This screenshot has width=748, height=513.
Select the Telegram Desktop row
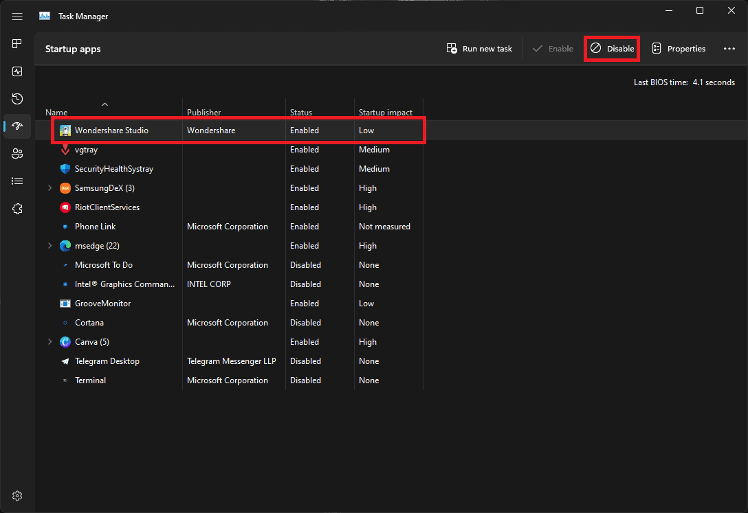pyautogui.click(x=107, y=361)
